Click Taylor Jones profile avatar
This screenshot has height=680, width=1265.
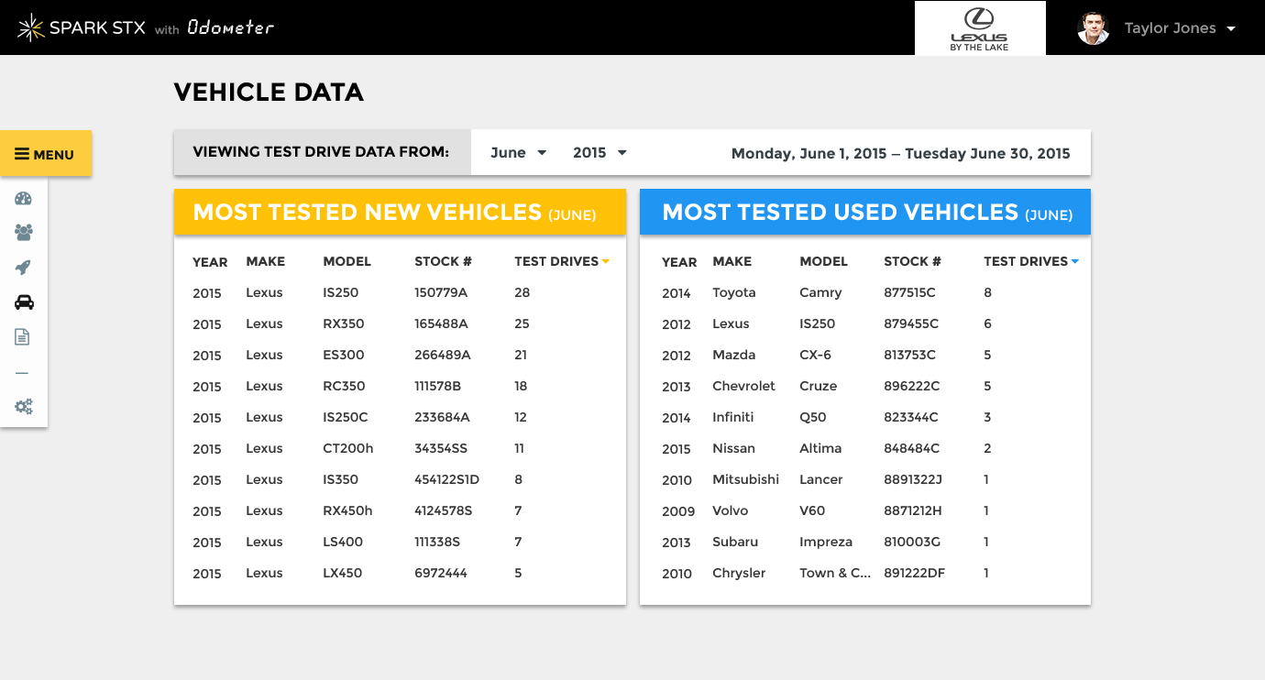pos(1094,28)
